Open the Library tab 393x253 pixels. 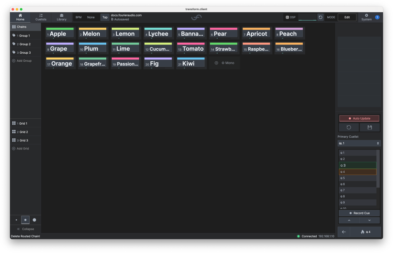click(x=61, y=17)
